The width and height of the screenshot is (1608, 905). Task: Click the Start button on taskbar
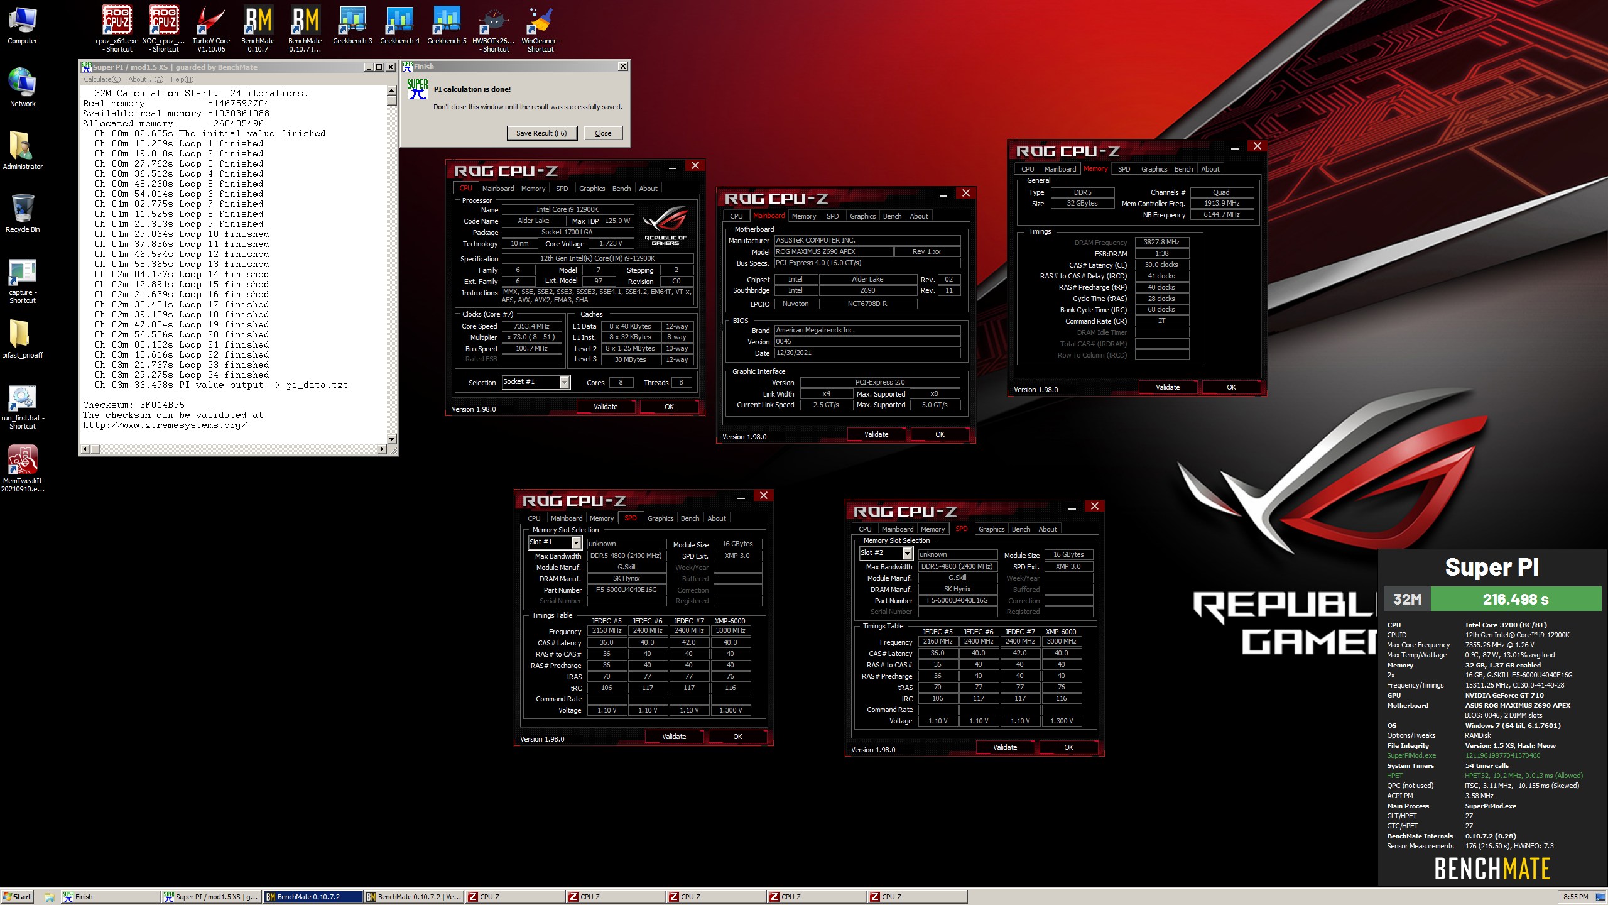point(18,897)
